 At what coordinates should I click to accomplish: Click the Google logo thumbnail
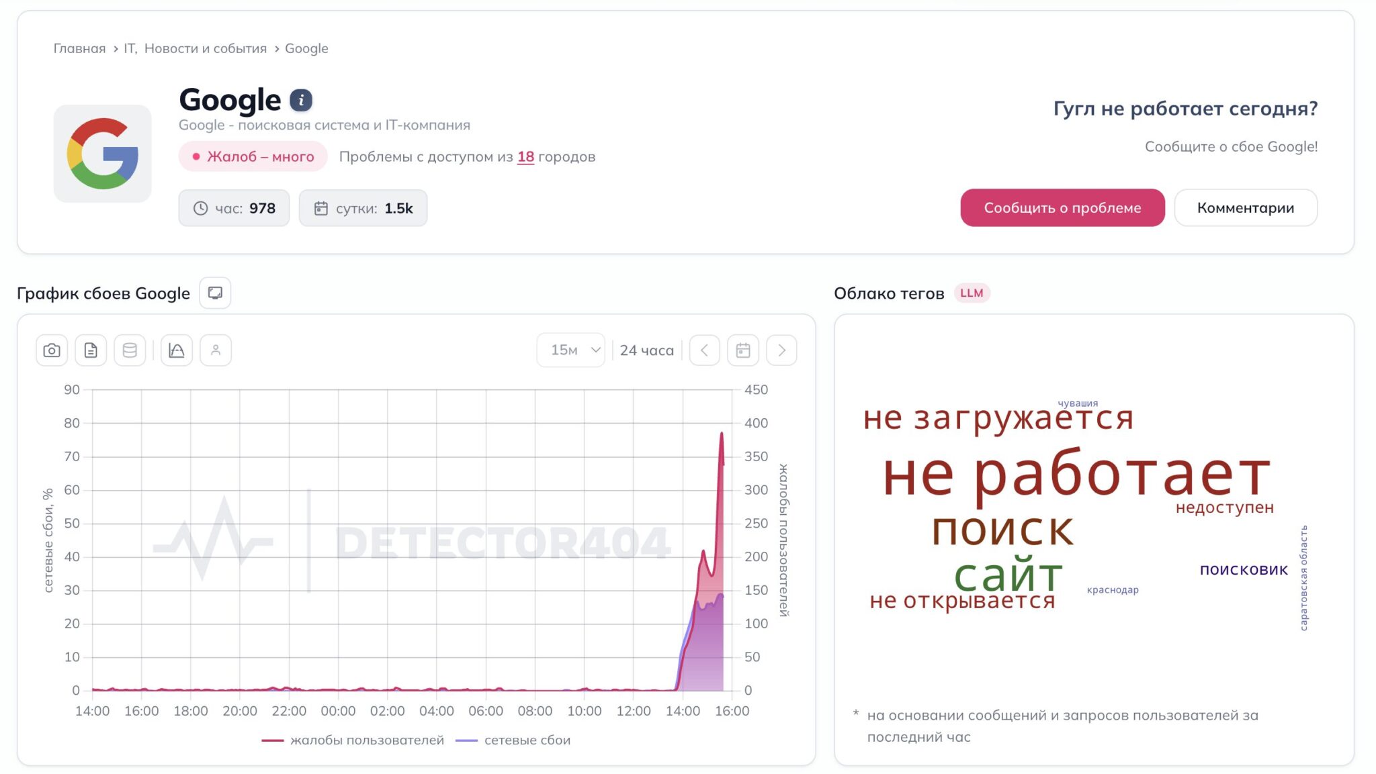103,154
